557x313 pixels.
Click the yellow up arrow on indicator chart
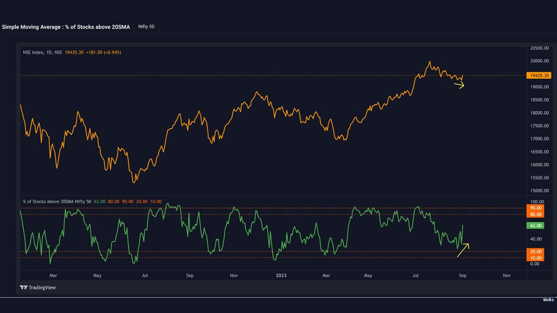(463, 250)
